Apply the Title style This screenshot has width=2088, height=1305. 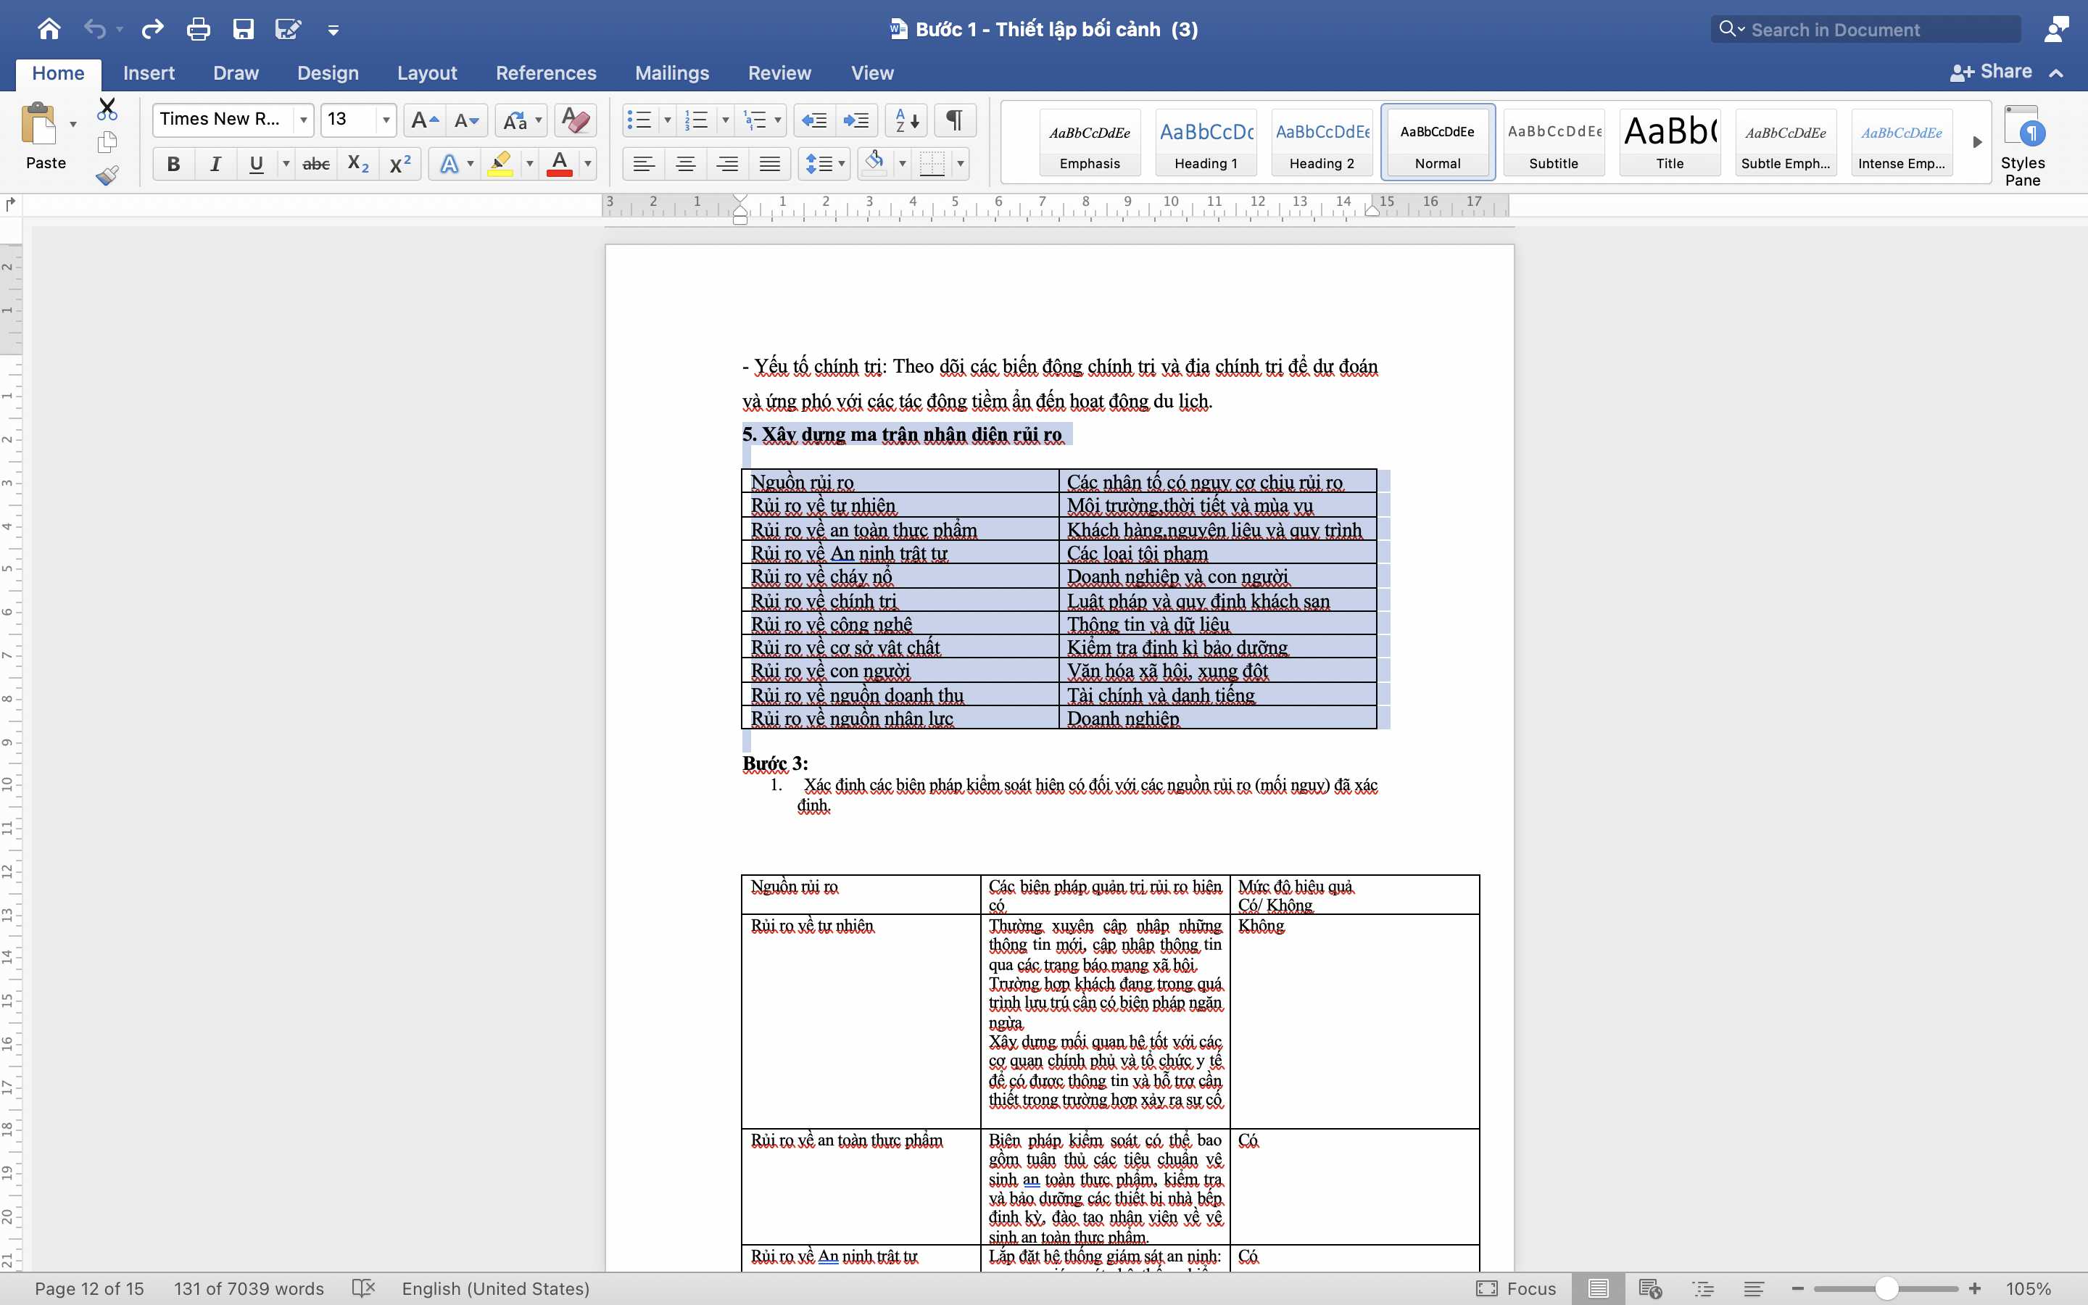click(1670, 142)
